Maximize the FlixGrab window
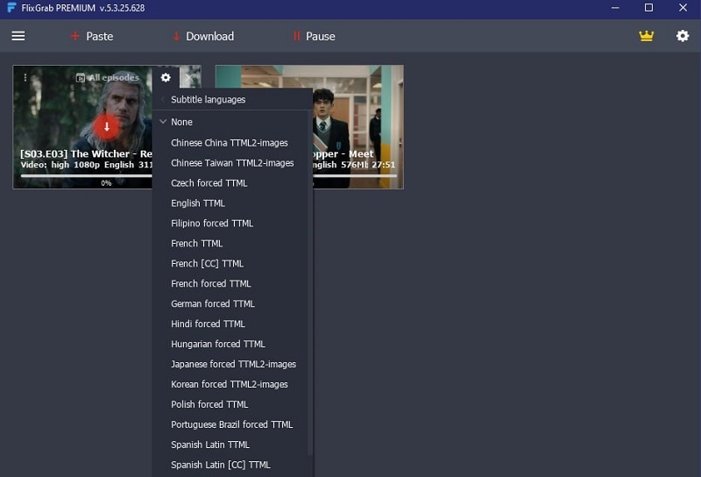The width and height of the screenshot is (701, 477). [x=648, y=8]
